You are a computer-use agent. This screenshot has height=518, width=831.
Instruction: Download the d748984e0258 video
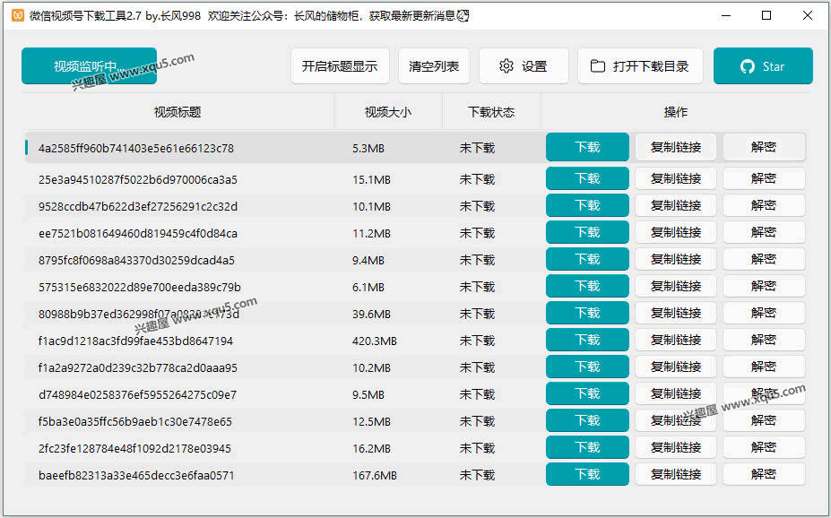[587, 394]
